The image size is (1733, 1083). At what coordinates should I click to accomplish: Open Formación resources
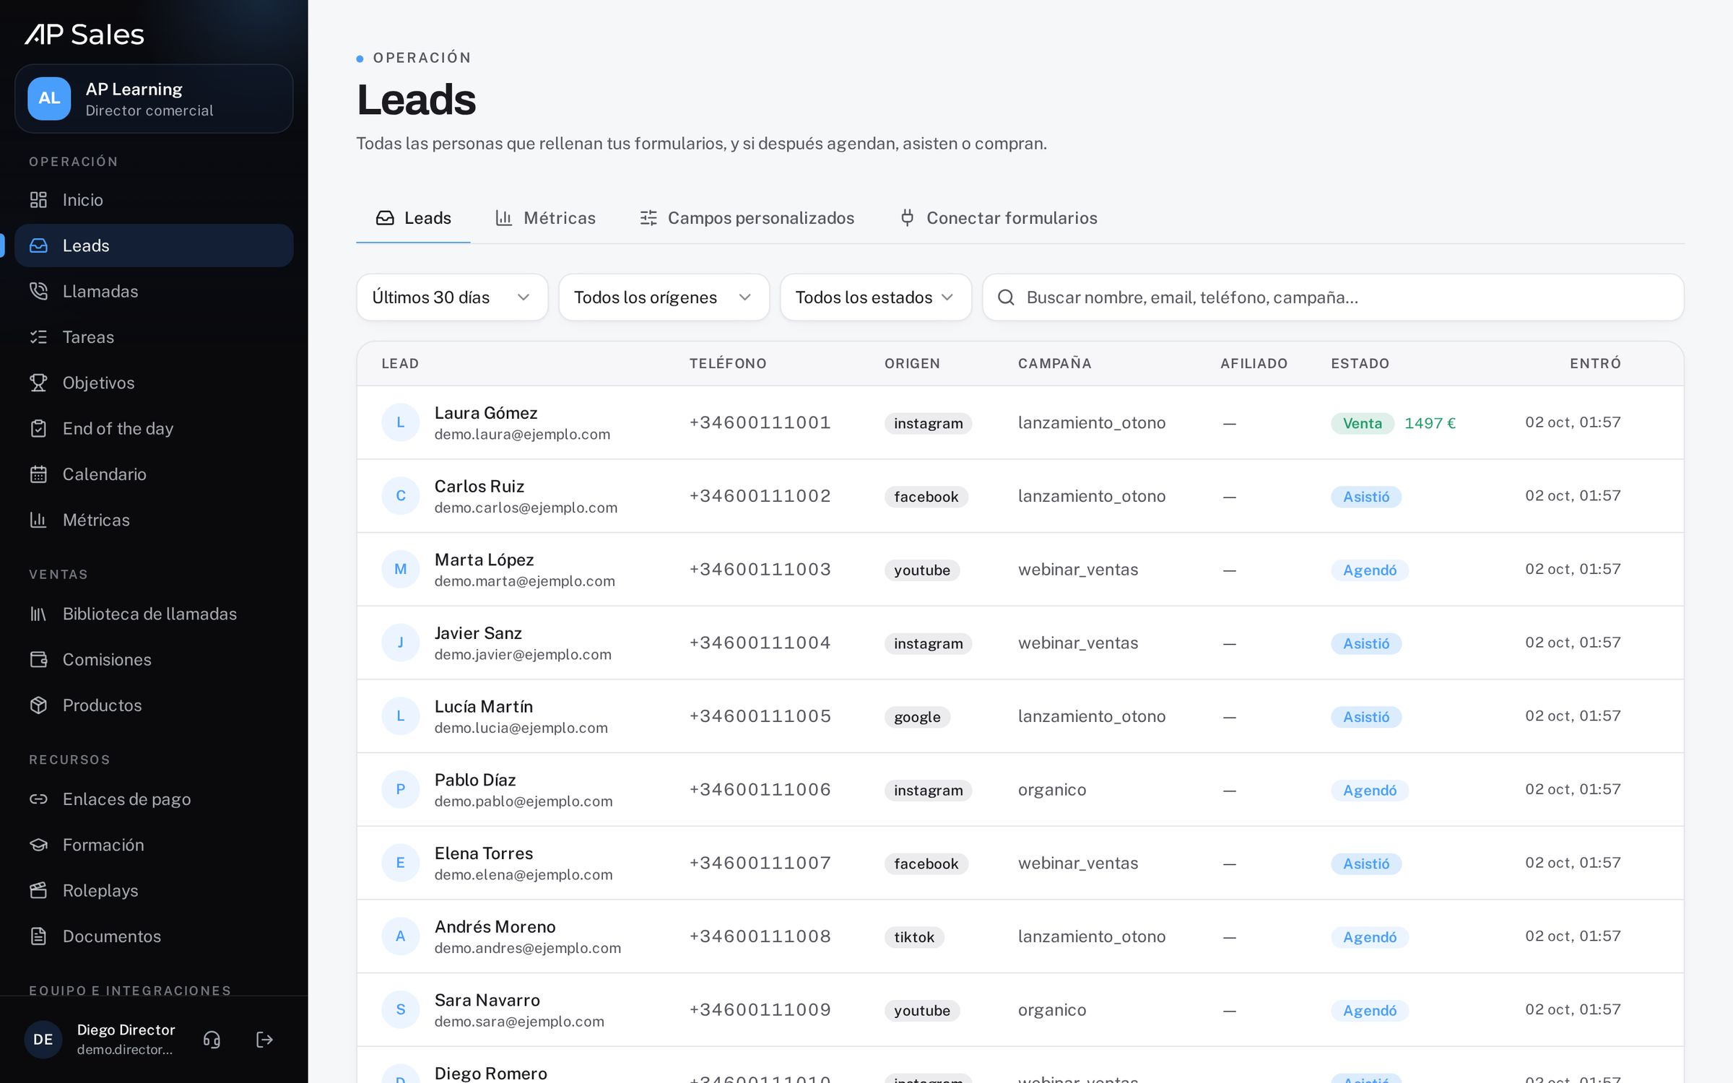154,845
